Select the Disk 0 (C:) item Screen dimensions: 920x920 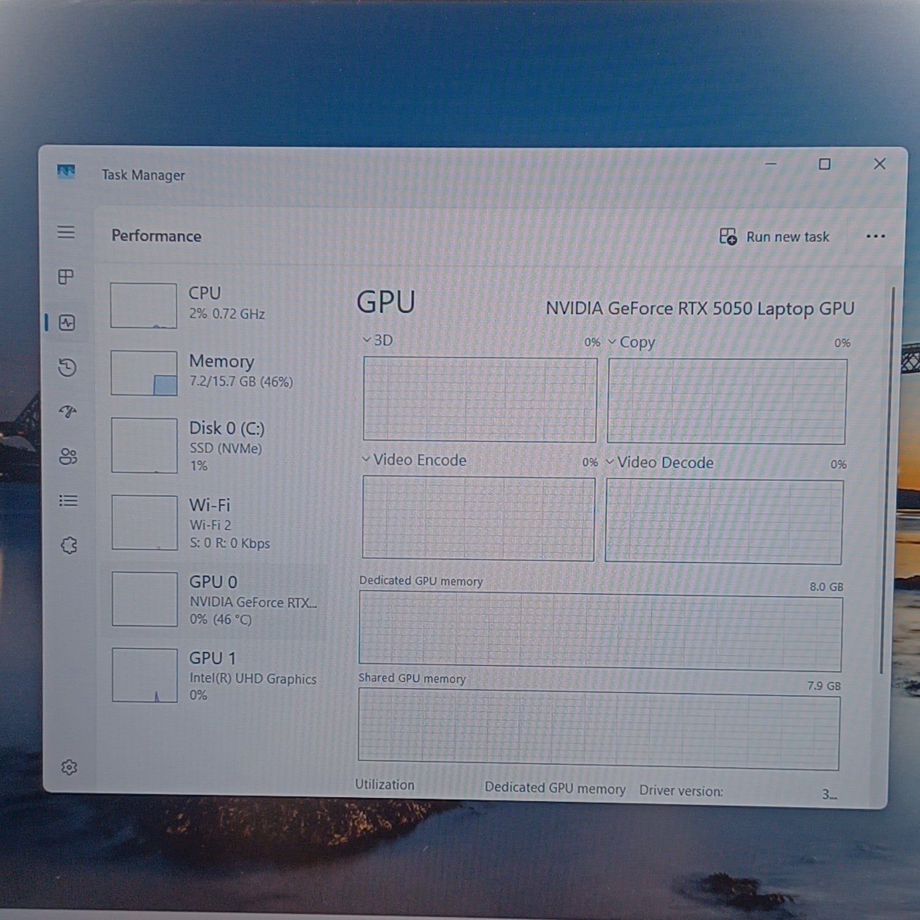click(215, 446)
